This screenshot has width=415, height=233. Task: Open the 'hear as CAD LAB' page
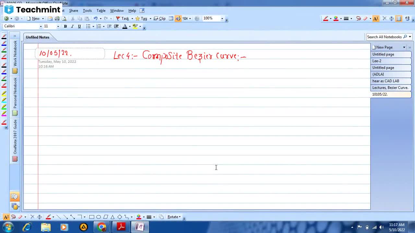pyautogui.click(x=391, y=81)
